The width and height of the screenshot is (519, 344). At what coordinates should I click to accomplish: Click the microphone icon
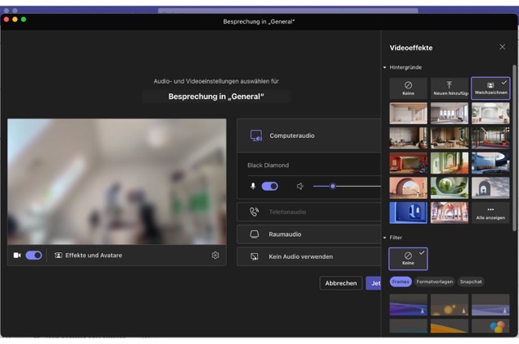coord(253,187)
